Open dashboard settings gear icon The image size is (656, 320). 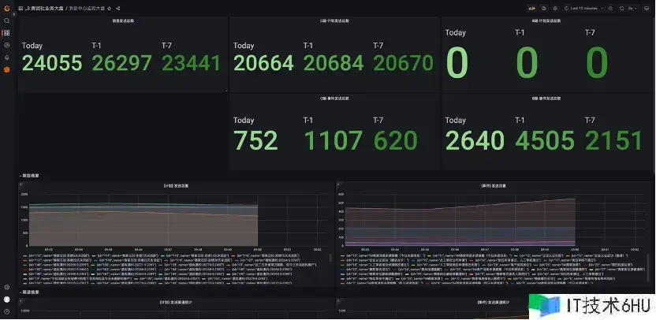click(x=555, y=8)
